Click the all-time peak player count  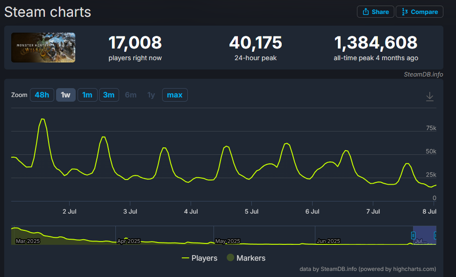(x=376, y=43)
